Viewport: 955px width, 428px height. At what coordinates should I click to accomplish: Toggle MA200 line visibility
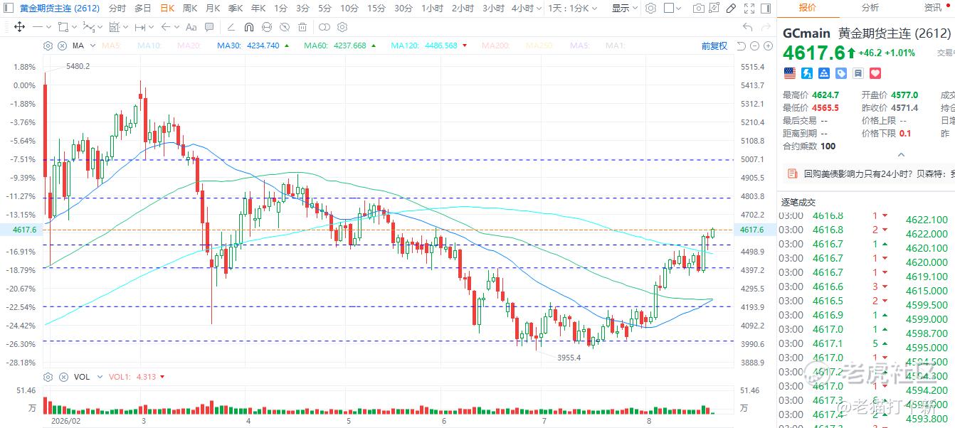(495, 46)
